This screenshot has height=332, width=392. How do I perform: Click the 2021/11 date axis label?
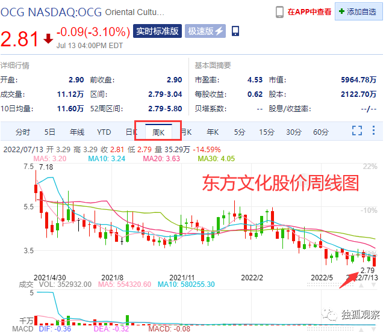(x=182, y=278)
